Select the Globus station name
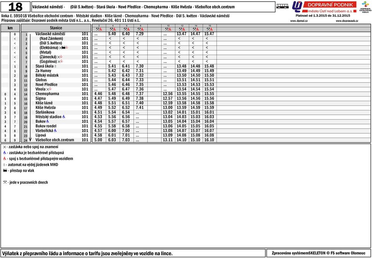 pyautogui.click(x=41, y=80)
